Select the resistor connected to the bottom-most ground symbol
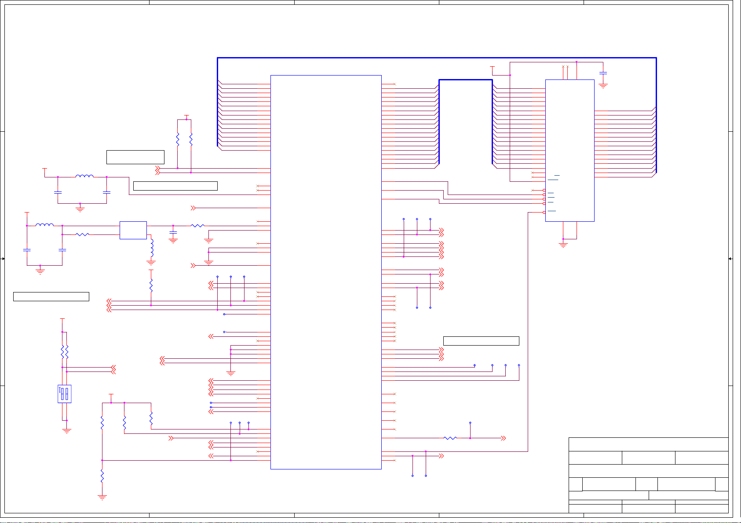The image size is (741, 523). (x=102, y=476)
